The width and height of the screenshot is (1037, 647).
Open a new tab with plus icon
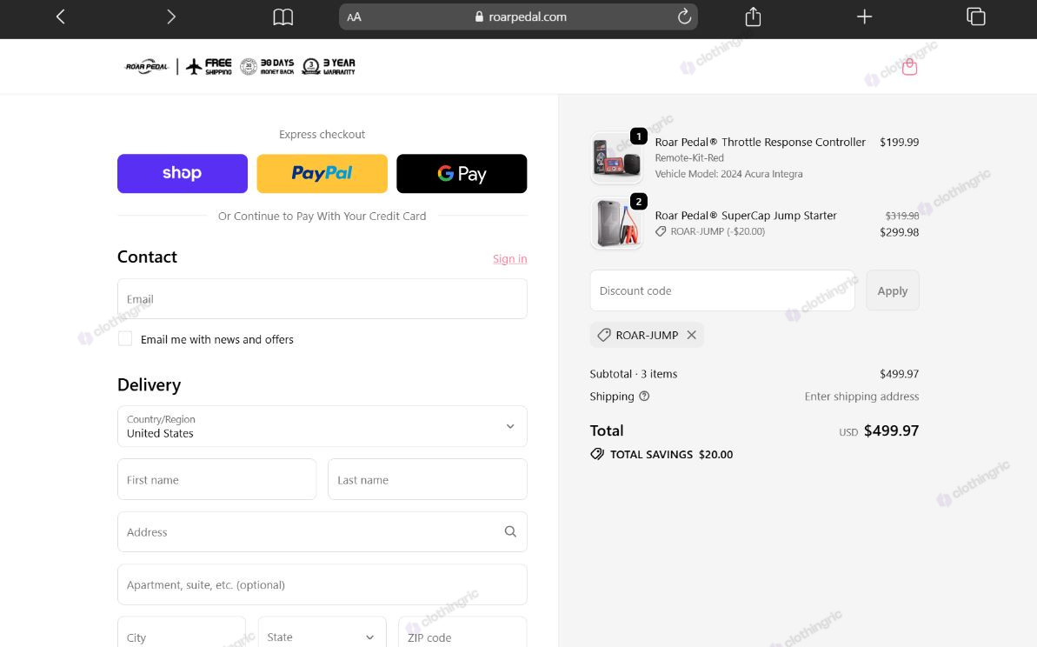864,17
